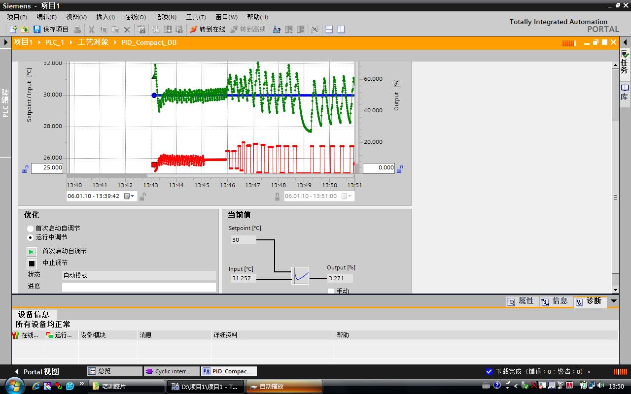Screen dimensions: 631x394
Task: Click 转到在线 go online button
Action: tap(208, 30)
